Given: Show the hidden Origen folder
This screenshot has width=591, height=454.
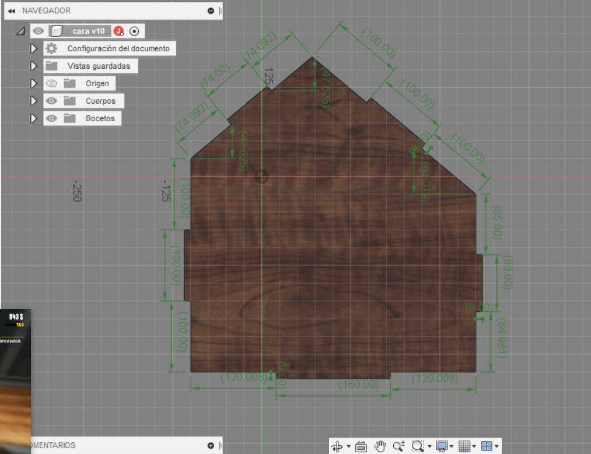Looking at the screenshot, I should click(x=51, y=83).
